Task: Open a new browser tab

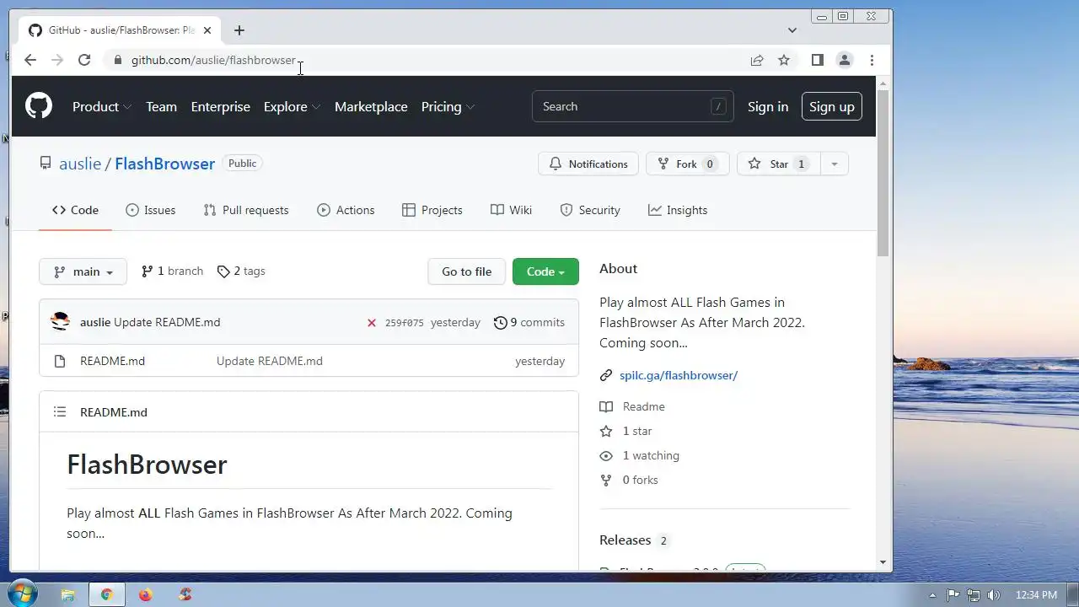Action: point(239,30)
